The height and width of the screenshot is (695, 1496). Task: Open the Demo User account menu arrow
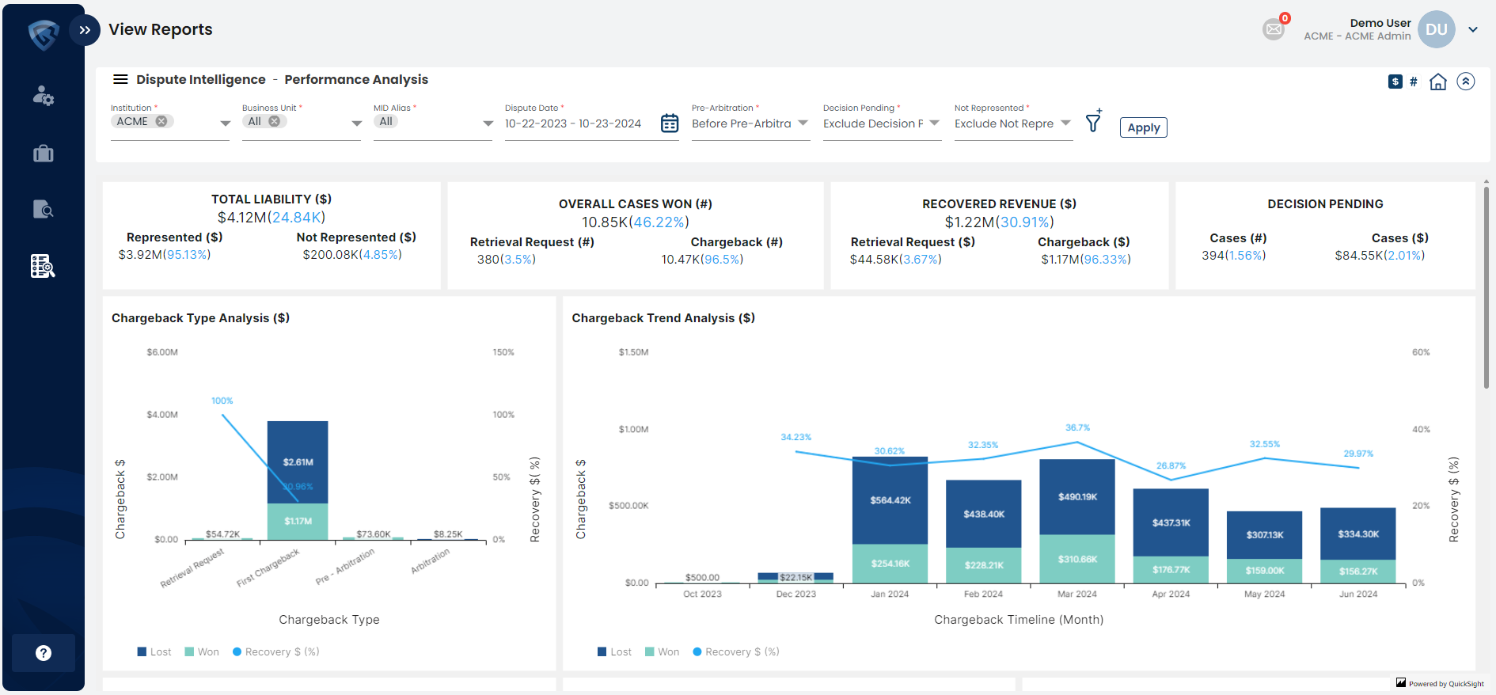click(1473, 30)
